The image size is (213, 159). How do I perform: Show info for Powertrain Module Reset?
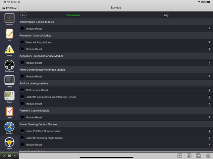pyautogui.click(x=209, y=49)
